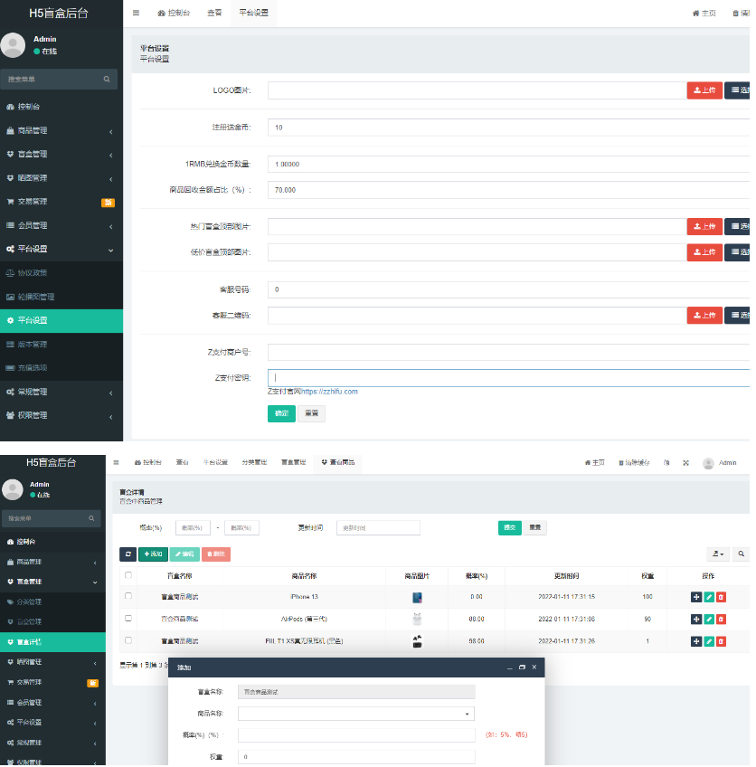Click refresh icon button beside 添加
Viewport: 756px width, 767px height.
click(x=128, y=554)
